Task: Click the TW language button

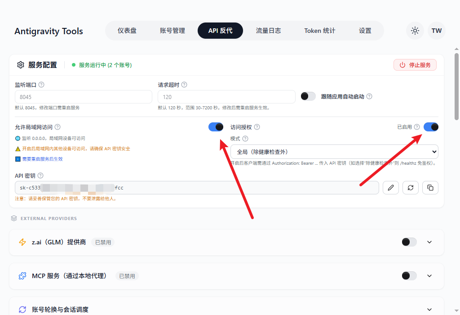Action: click(x=437, y=31)
